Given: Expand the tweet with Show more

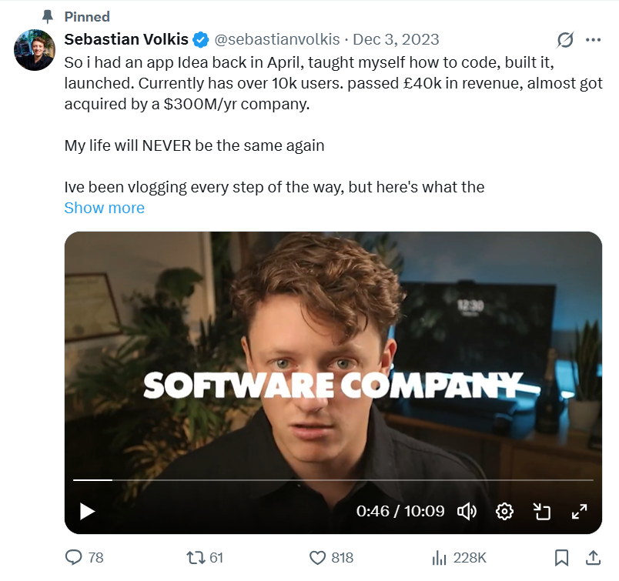Looking at the screenshot, I should pos(104,208).
